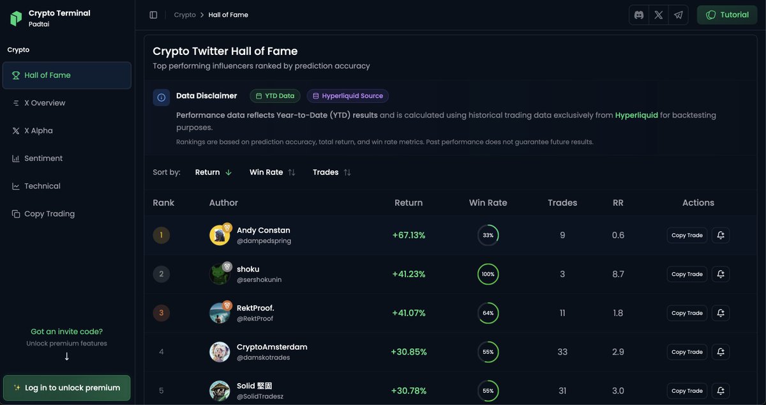766x405 pixels.
Task: Click the Tutorial button
Action: point(728,15)
